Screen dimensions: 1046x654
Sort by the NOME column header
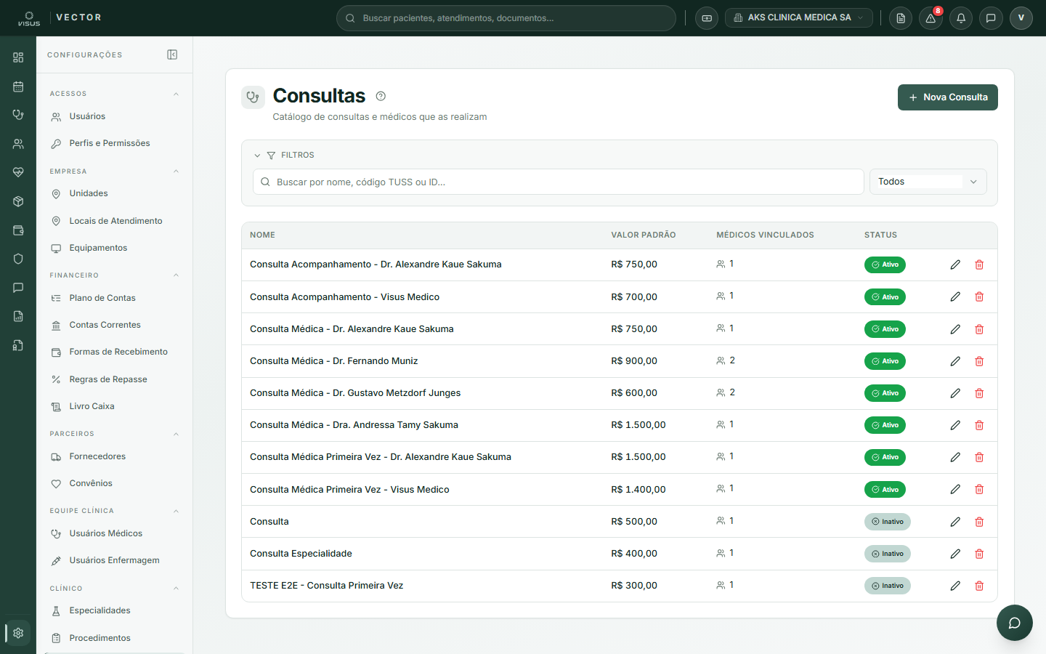pos(262,235)
